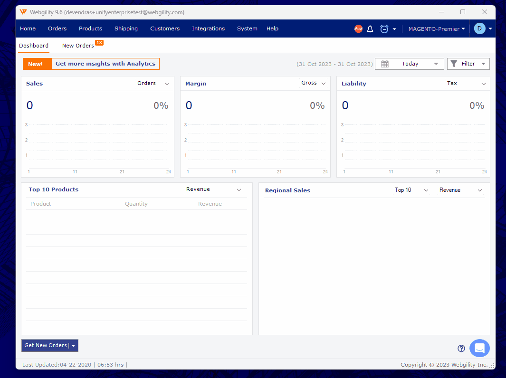Open the Liability Tax dropdown
Image resolution: width=506 pixels, height=378 pixels.
[x=466, y=84]
